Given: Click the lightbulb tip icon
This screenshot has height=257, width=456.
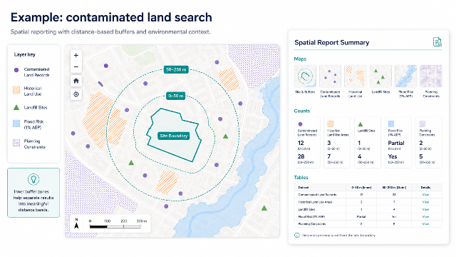Looking at the screenshot, I should coord(33,179).
